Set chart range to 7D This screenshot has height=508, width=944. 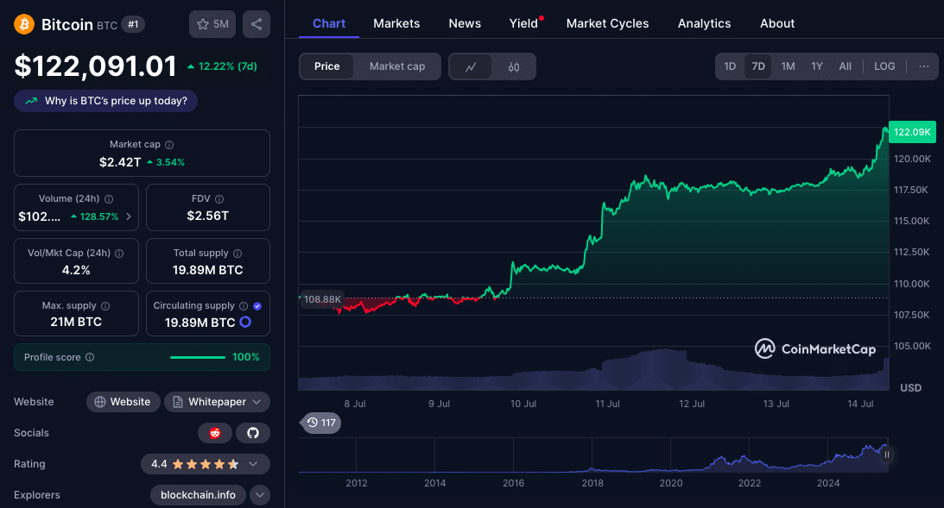(x=758, y=66)
